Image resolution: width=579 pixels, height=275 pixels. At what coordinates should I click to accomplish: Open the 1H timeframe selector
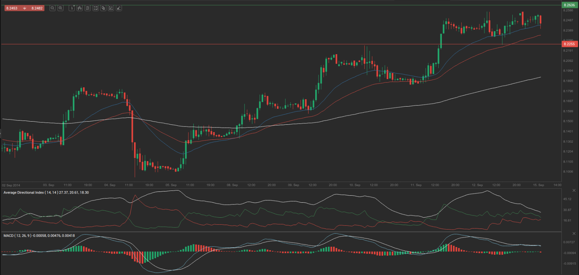point(72,8)
